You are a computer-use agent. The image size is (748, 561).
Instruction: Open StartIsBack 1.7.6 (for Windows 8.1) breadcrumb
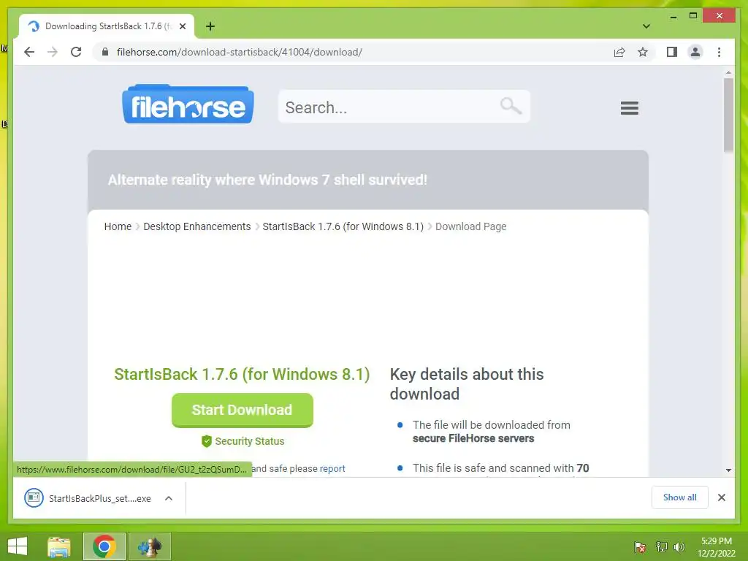point(343,226)
